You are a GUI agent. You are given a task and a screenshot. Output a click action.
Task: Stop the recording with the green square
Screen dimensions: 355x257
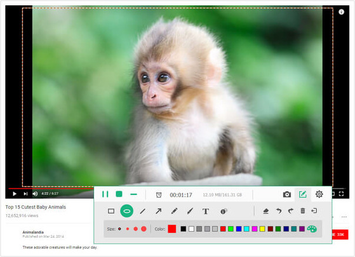click(x=119, y=194)
